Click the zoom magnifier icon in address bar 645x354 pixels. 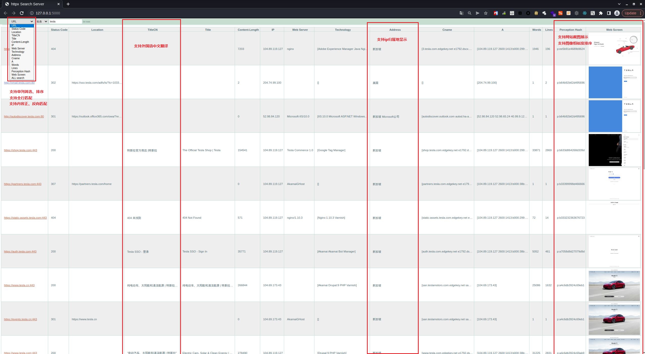coord(469,13)
